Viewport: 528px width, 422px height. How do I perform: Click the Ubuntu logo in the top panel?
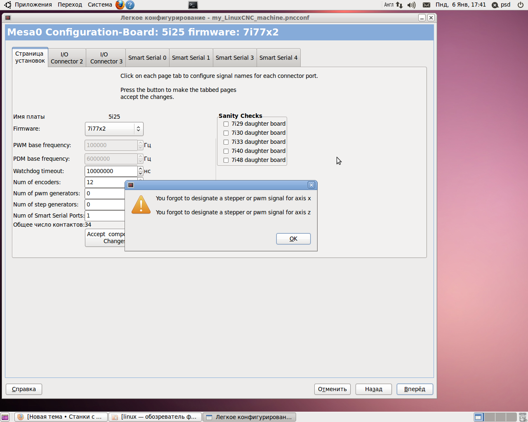click(8, 5)
